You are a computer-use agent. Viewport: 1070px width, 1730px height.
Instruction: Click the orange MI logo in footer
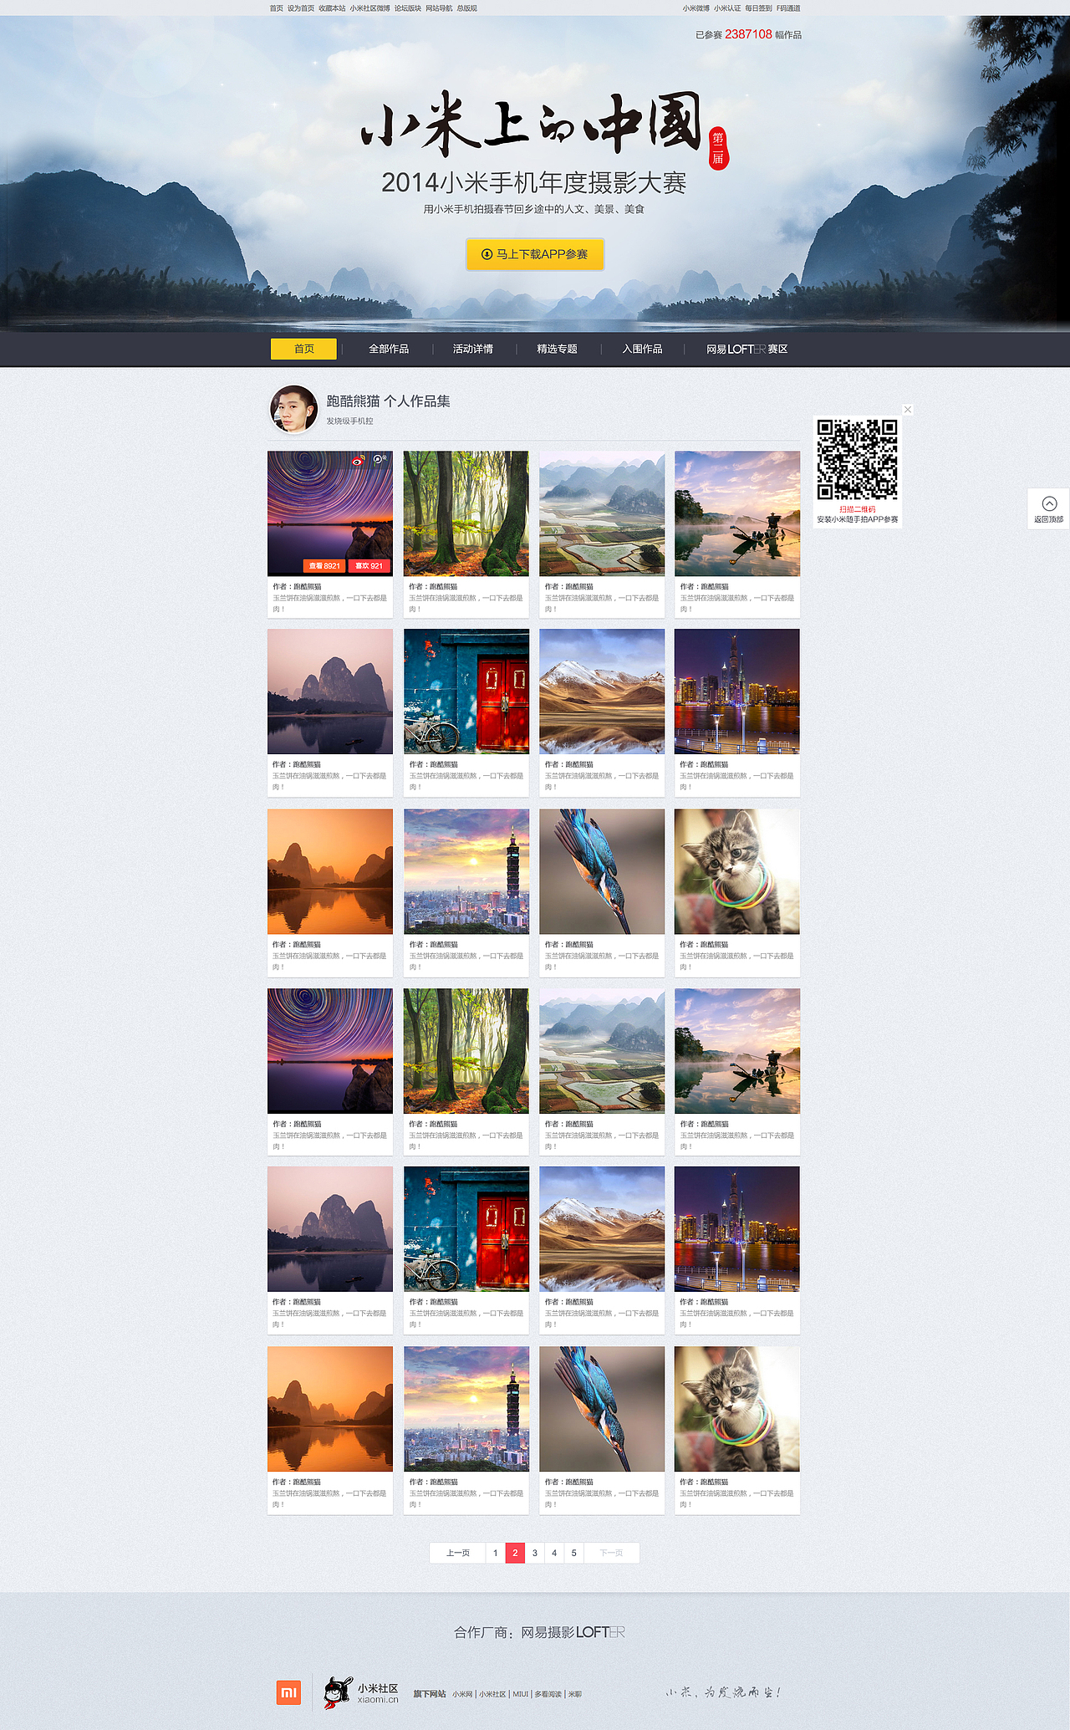point(288,1692)
